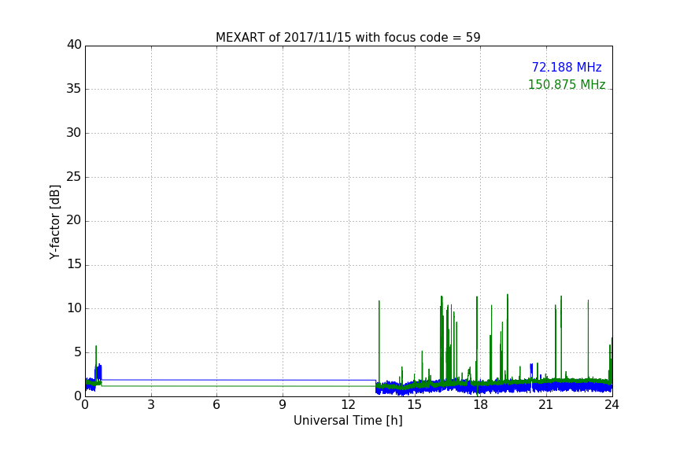Click y-axis tick label 10

pyautogui.click(x=74, y=308)
